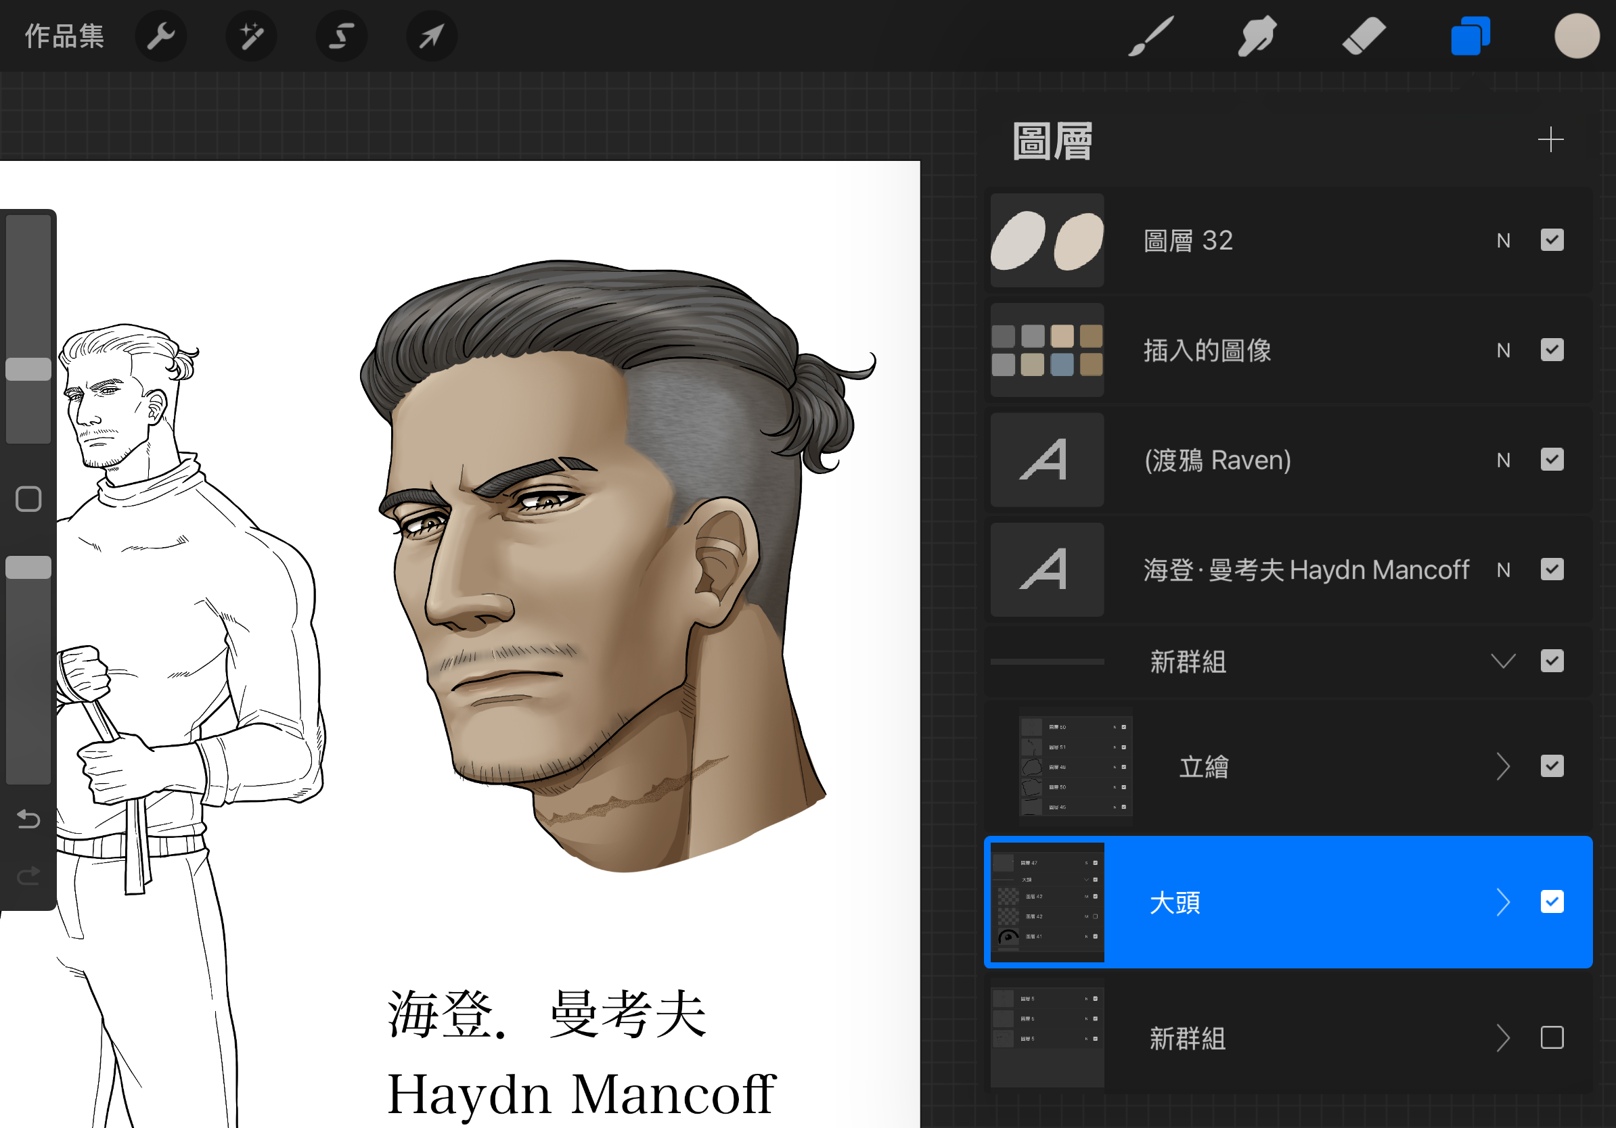Viewport: 1616px width, 1128px height.
Task: Open the Adjustments magic wand menu
Action: pyautogui.click(x=251, y=35)
